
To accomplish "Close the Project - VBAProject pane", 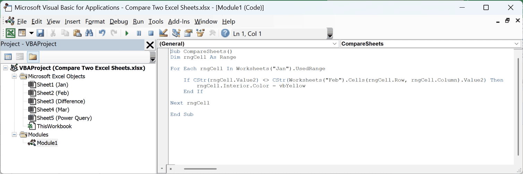I will [150, 45].
